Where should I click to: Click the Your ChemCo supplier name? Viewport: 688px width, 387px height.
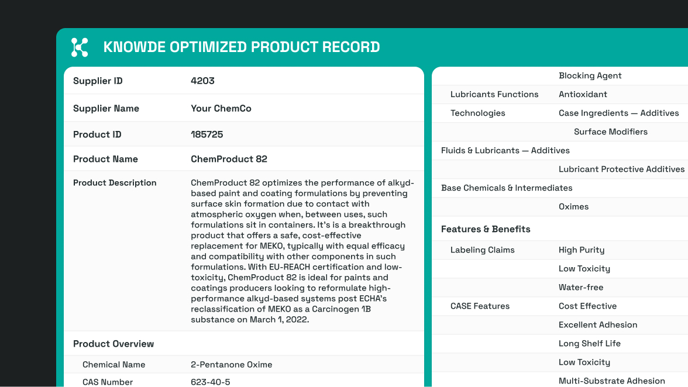[221, 109]
